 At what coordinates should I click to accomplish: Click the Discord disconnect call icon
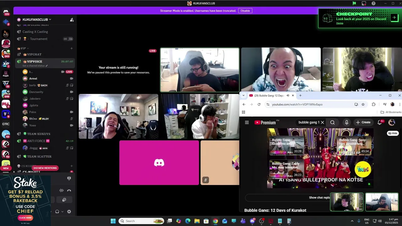69,191
